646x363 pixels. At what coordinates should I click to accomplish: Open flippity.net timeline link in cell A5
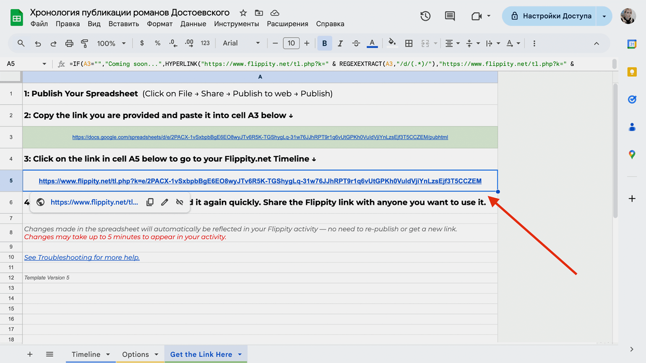pos(260,181)
